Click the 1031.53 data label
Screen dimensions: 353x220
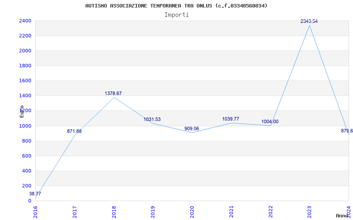pos(152,119)
